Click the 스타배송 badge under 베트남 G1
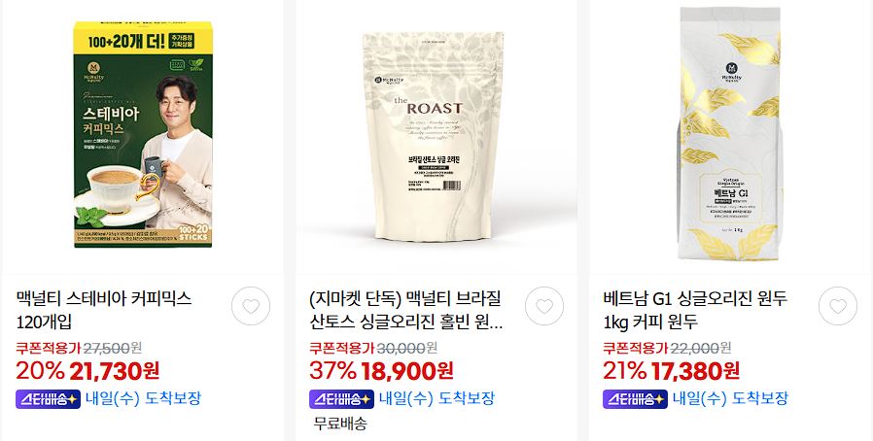Screen dimensions: 873x441 coord(635,399)
